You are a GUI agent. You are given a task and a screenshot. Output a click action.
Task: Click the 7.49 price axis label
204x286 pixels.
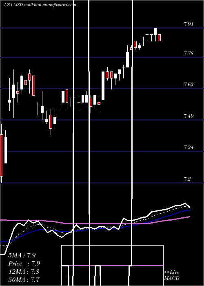point(188,116)
